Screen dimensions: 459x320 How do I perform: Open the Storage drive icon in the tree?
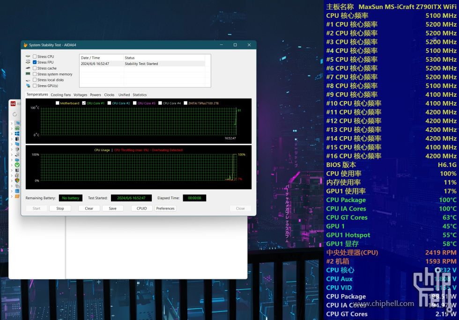17,154
